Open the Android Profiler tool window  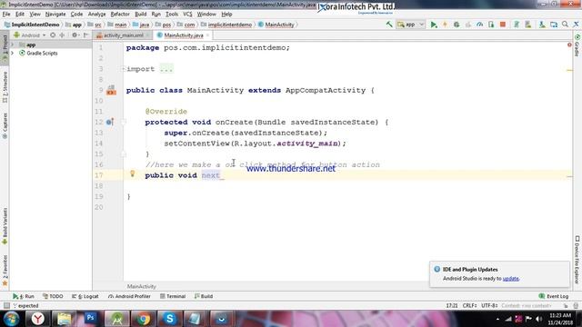point(129,296)
